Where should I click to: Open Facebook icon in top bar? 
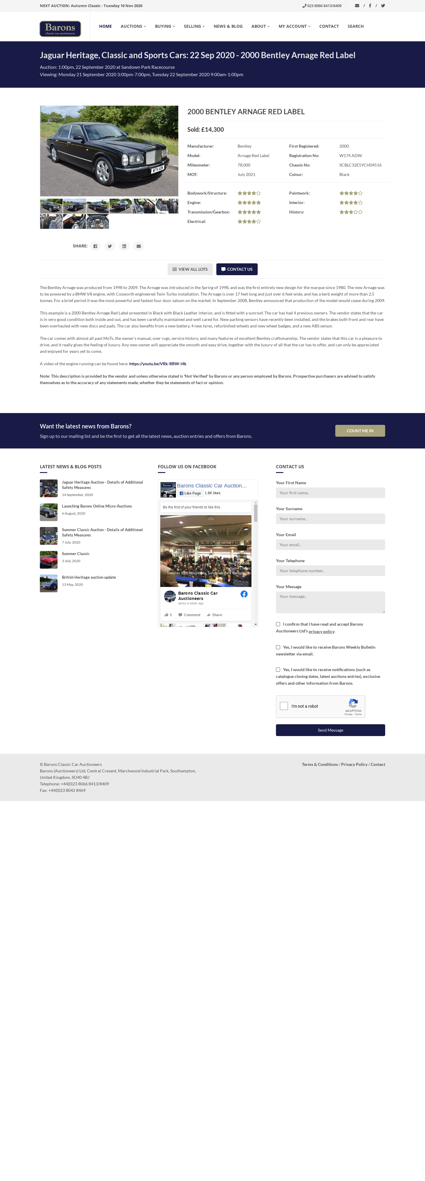point(370,6)
